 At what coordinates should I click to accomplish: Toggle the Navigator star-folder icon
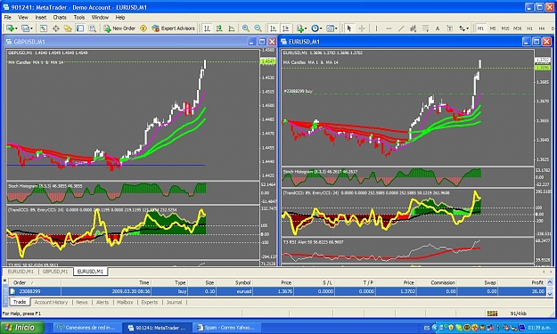(68, 29)
